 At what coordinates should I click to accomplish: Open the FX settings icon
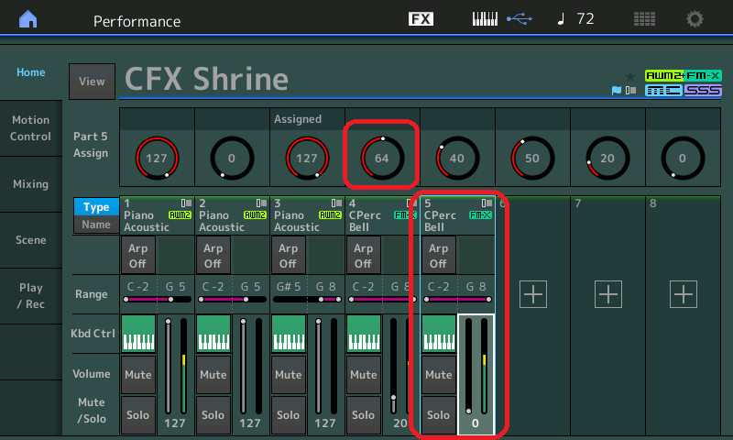pyautogui.click(x=421, y=19)
